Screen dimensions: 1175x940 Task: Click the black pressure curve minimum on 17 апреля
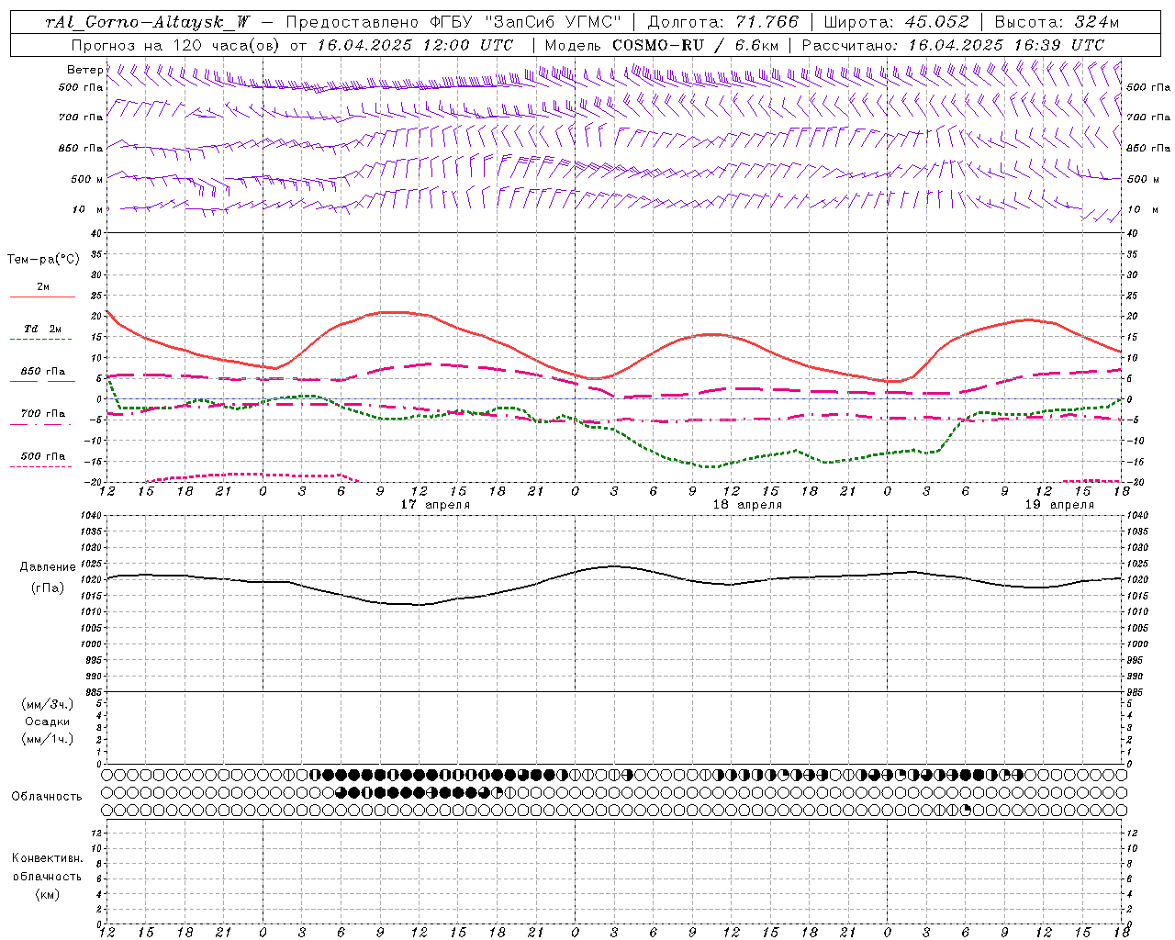point(418,605)
